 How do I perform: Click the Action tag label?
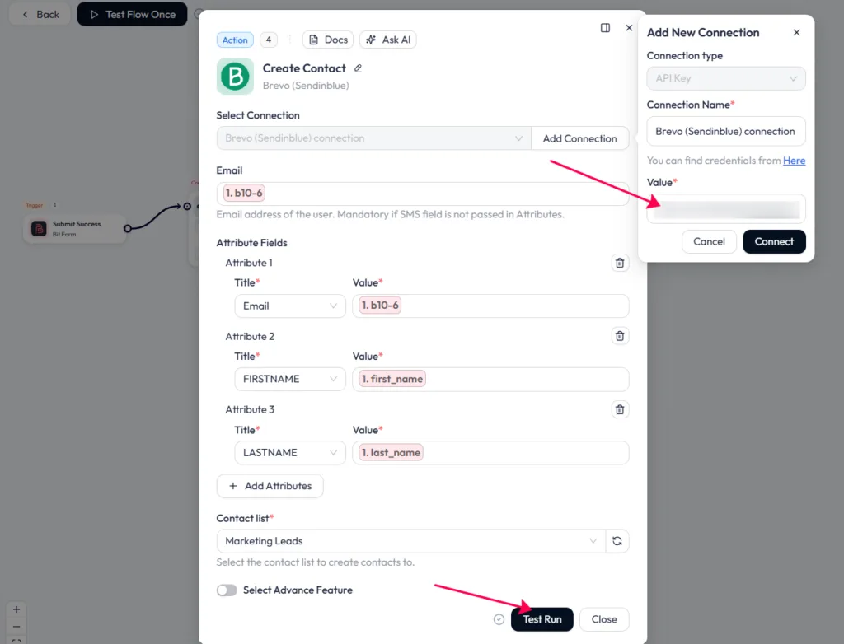pos(235,40)
